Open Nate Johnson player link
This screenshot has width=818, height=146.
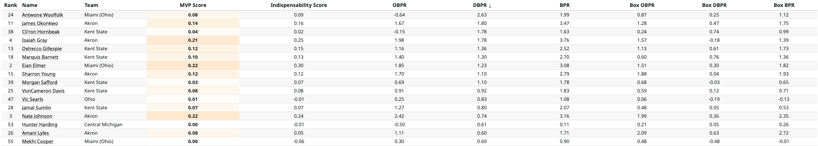37,116
